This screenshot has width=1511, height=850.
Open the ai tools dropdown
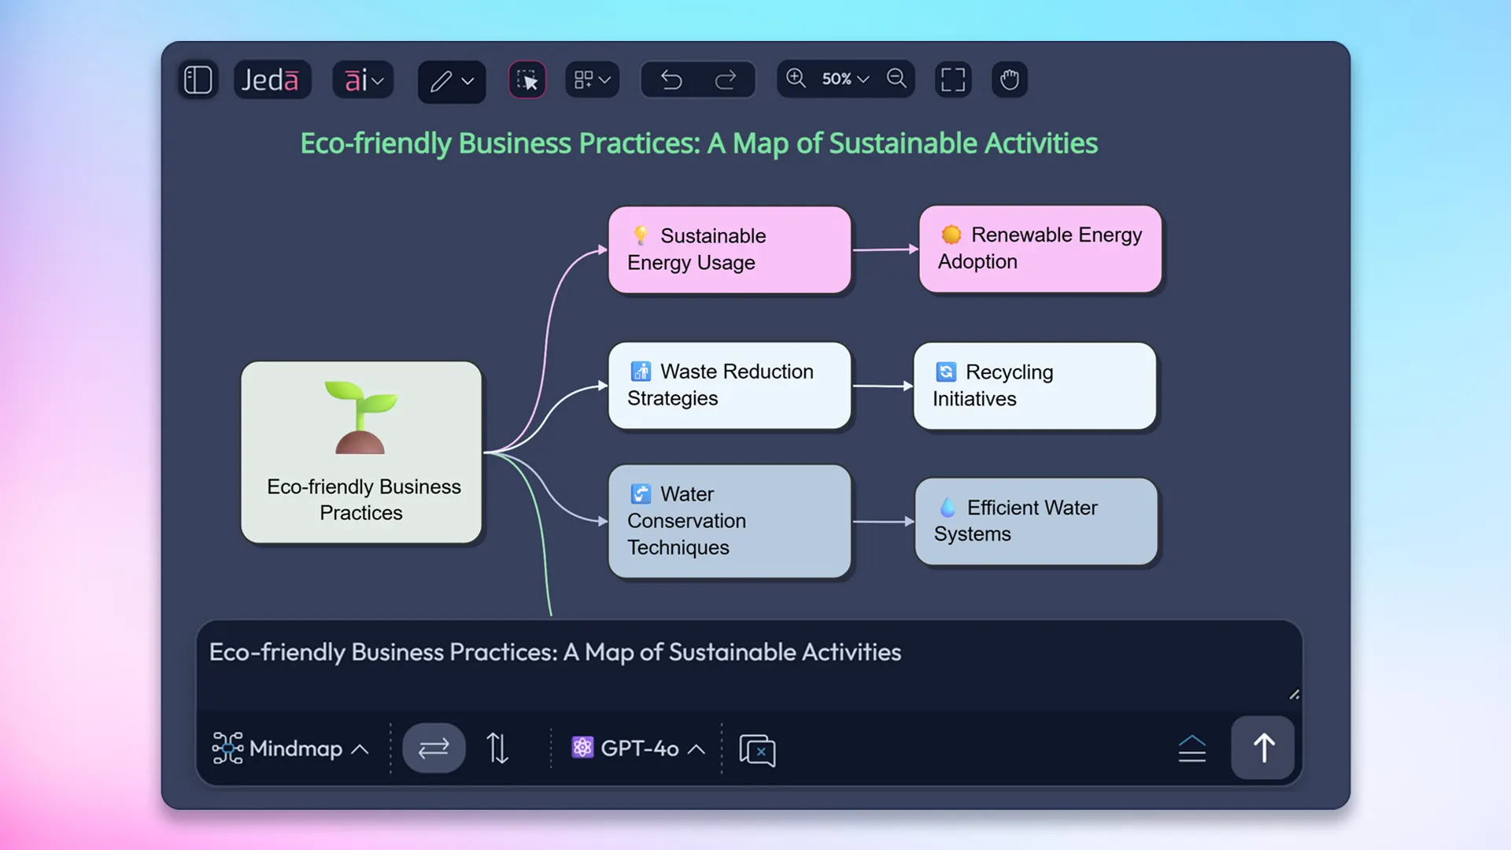363,79
